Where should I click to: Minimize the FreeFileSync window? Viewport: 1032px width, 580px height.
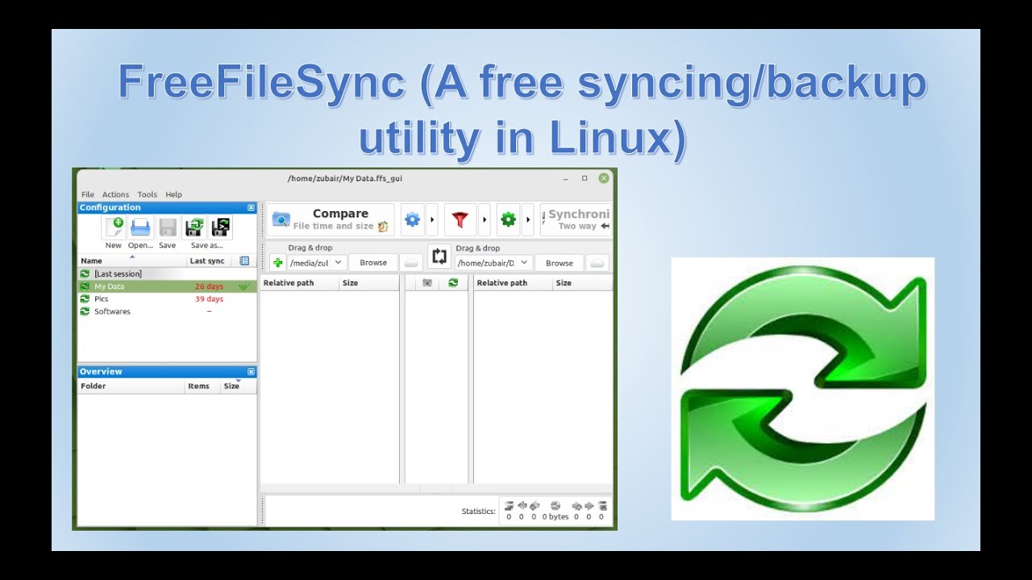[566, 178]
